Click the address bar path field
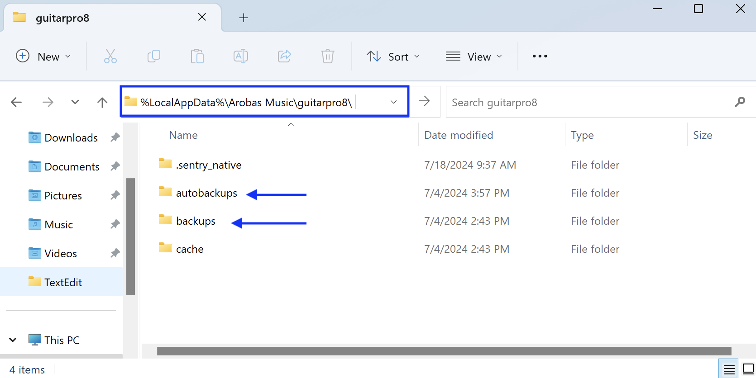756x378 pixels. [264, 102]
